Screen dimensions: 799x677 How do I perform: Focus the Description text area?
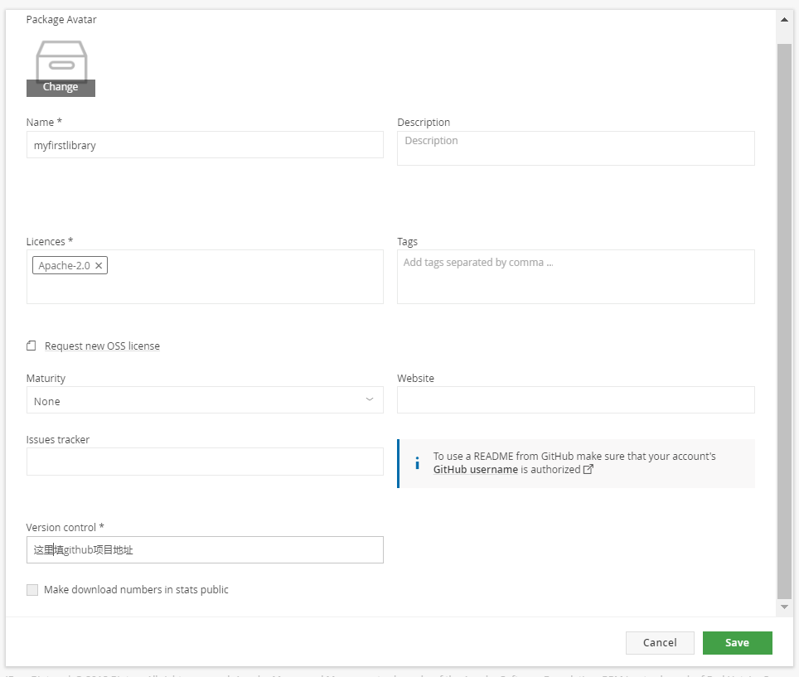575,148
